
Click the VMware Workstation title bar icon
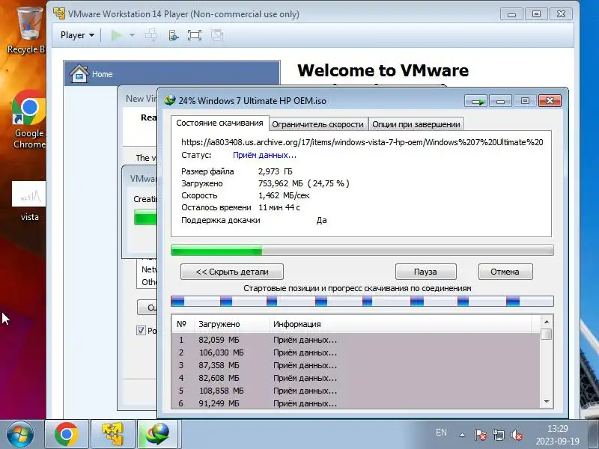tap(59, 13)
